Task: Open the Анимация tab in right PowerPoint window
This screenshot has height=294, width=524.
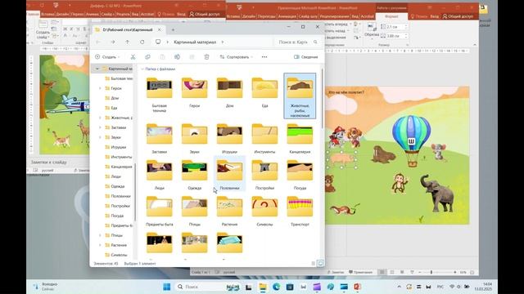Action: (x=287, y=16)
